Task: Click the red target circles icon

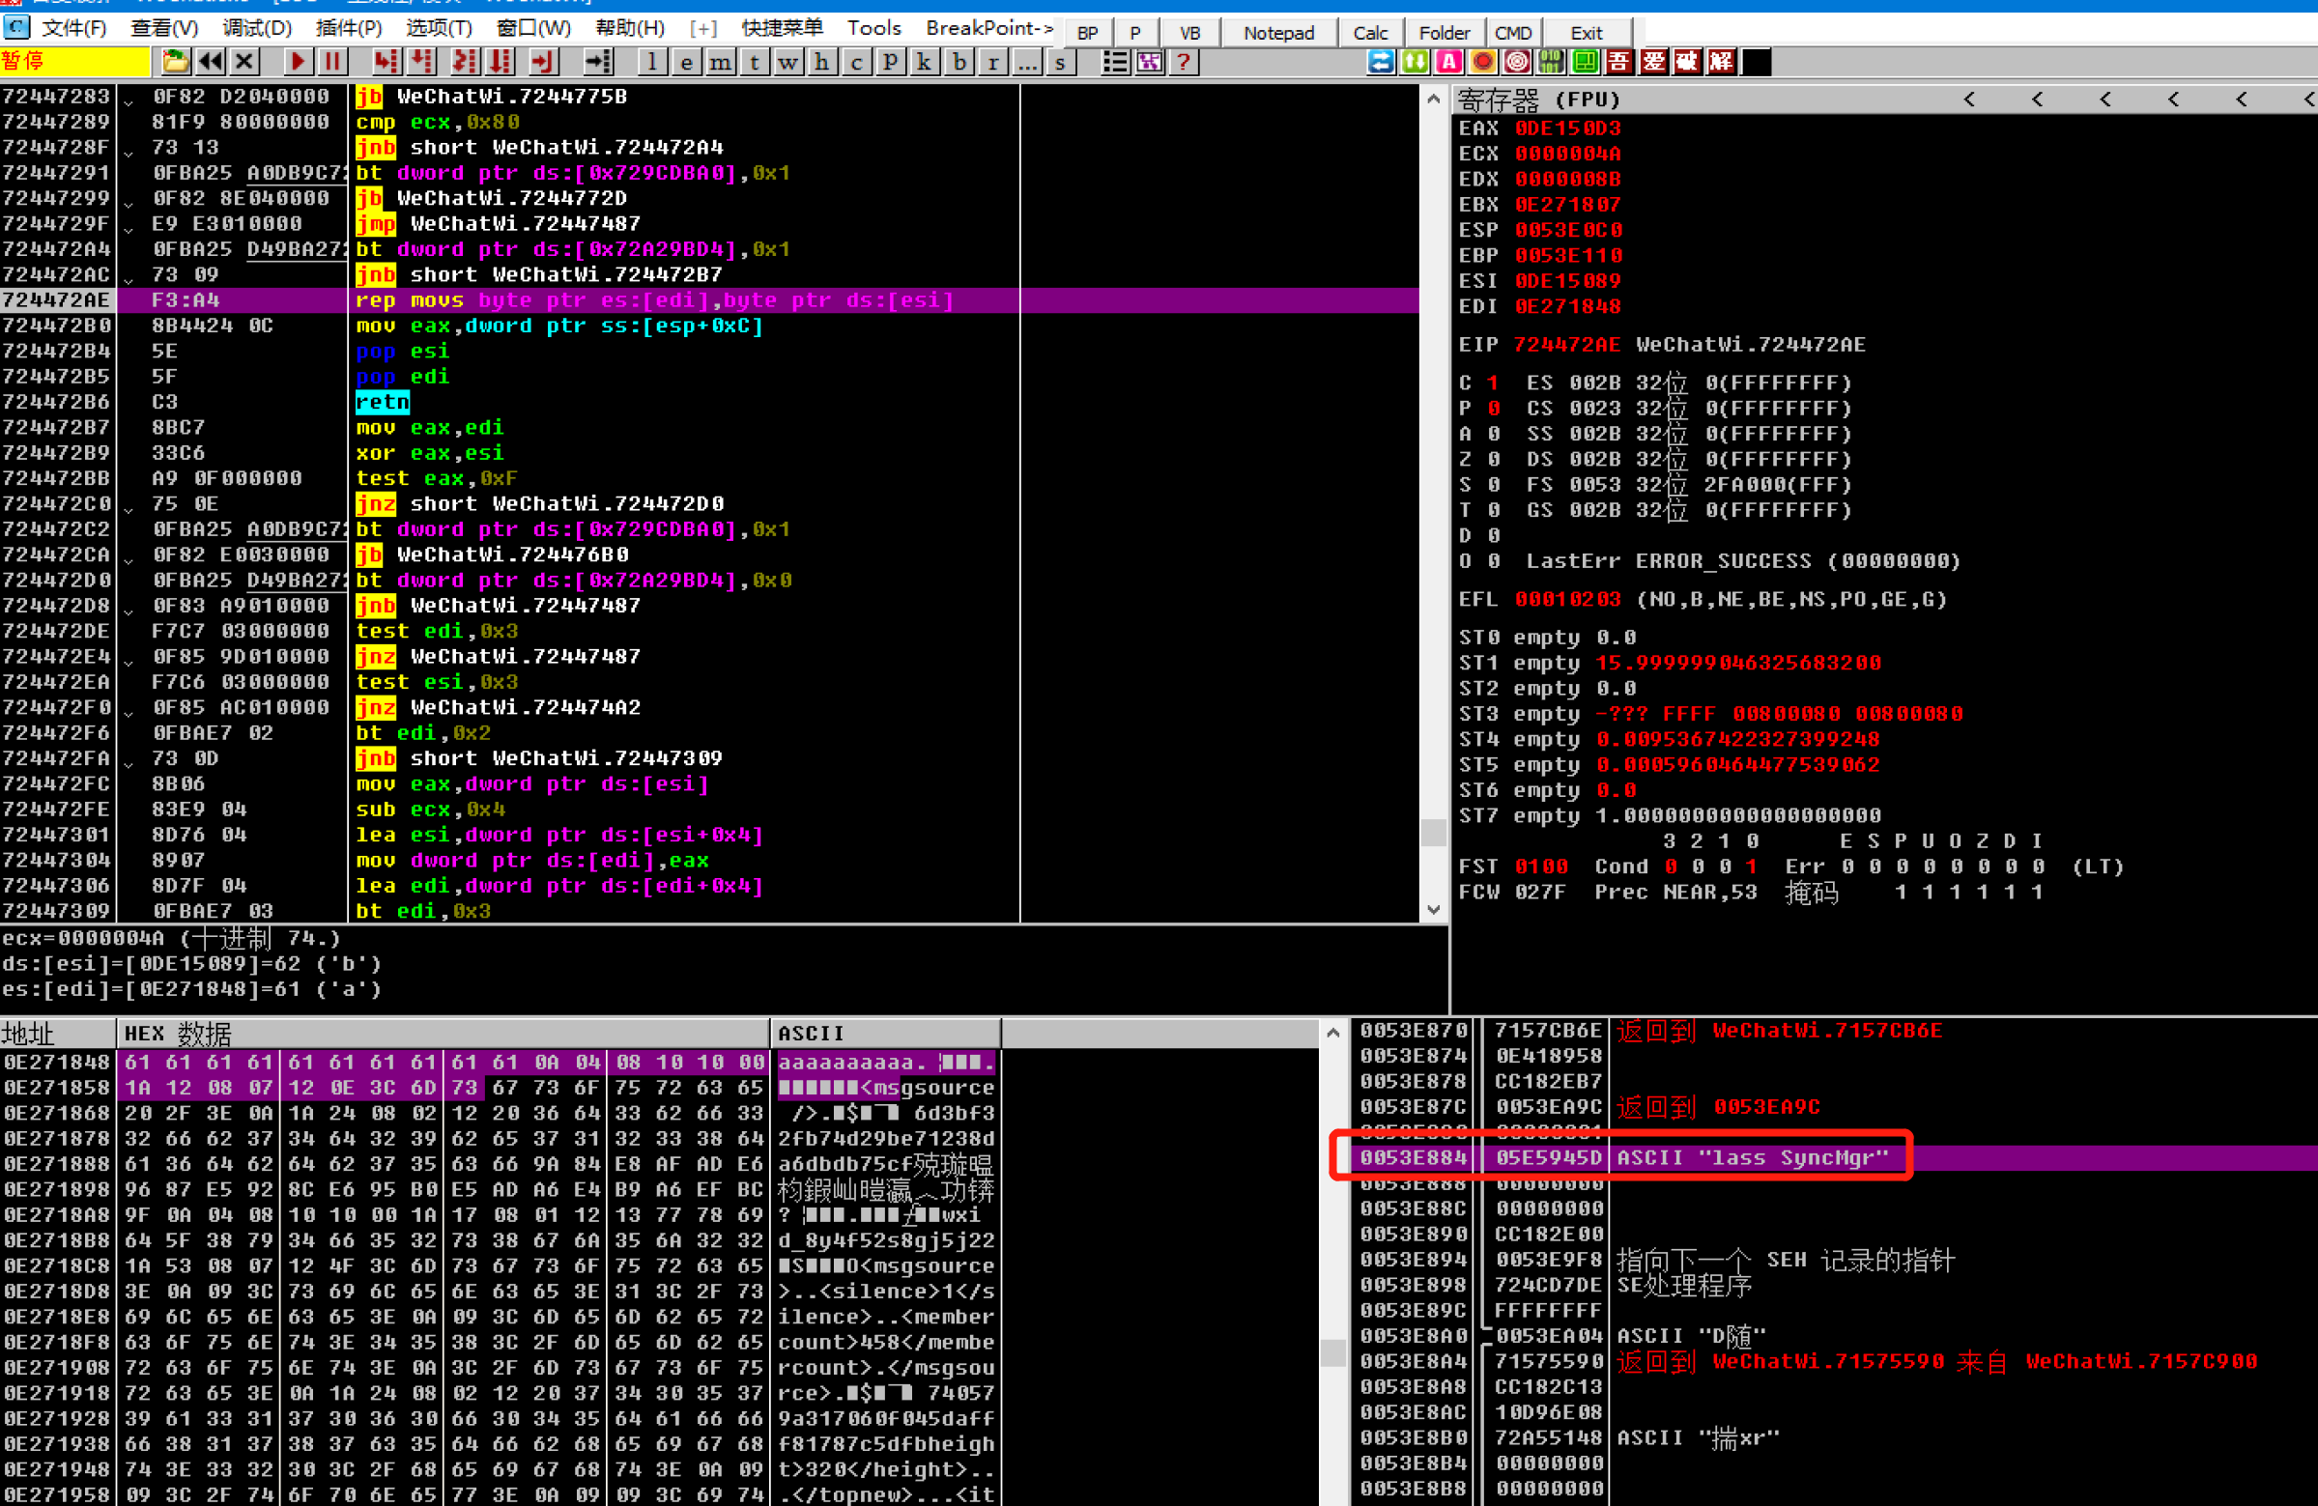Action: (x=1517, y=61)
